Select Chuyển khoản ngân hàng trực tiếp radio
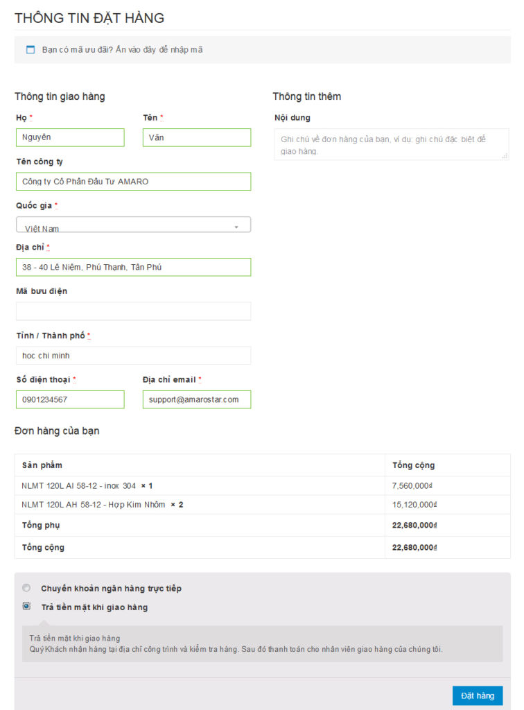 27,588
